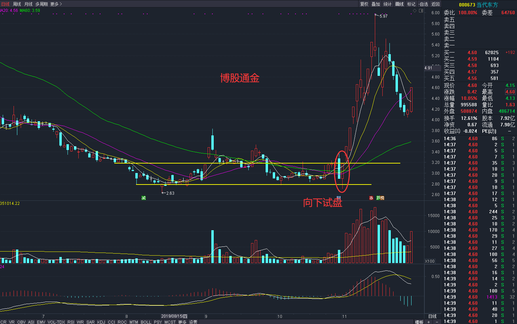
Task: Open indicator 设置 settings
Action: 193,322
